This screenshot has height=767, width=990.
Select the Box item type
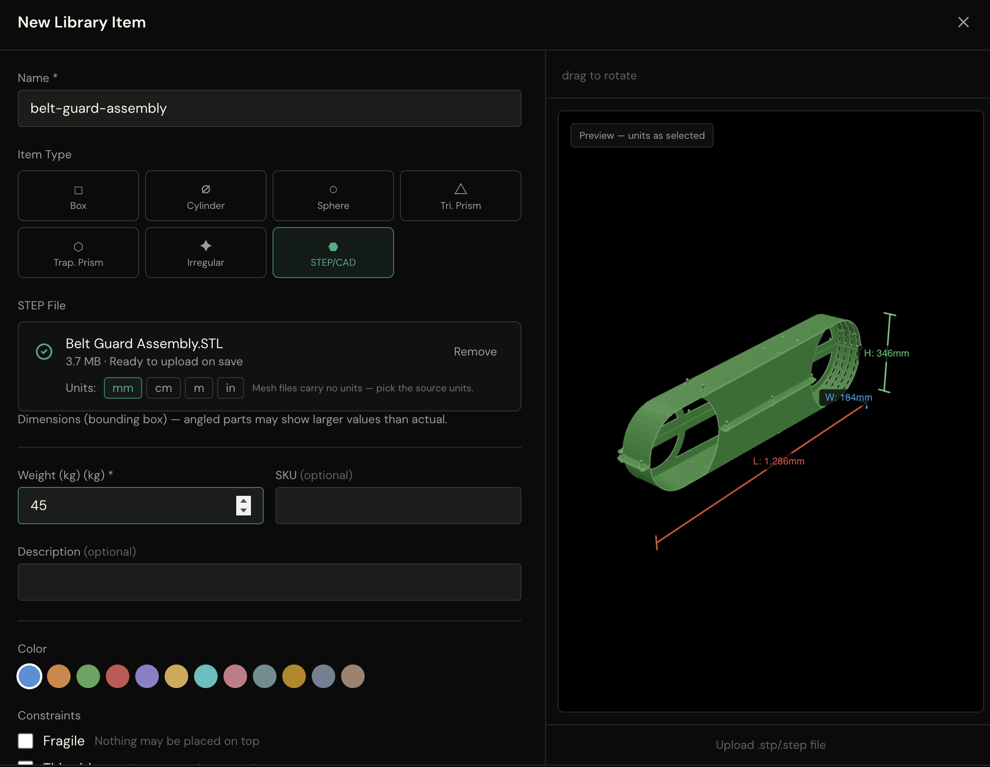78,196
